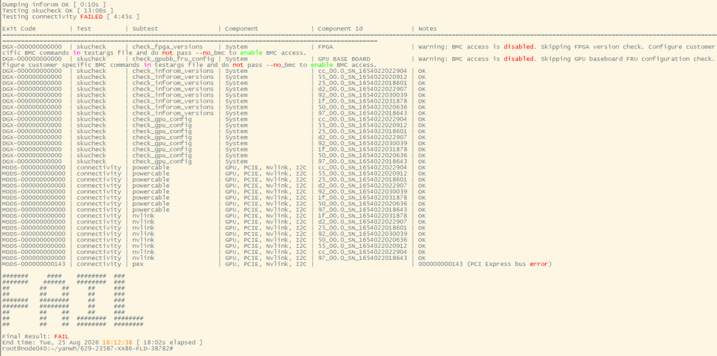Click "GPU, PCIE, Nvlink, I2C" in the pex row
717x356 pixels.
(x=266, y=265)
